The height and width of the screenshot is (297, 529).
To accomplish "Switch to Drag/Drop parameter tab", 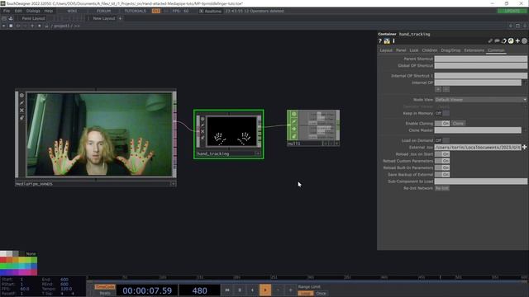I will click(450, 50).
